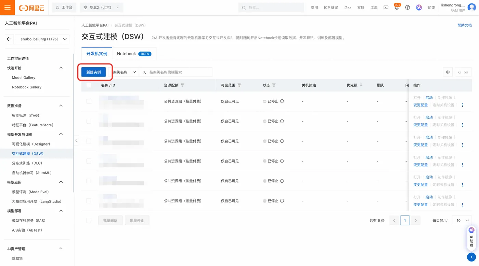Show status info icon in first row
Image resolution: width=479 pixels, height=266 pixels.
282,101
